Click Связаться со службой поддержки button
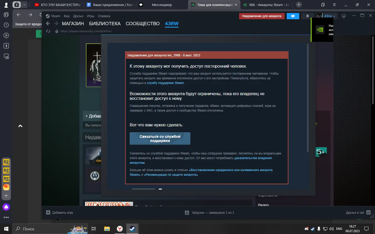This screenshot has height=234, width=375. click(x=160, y=139)
